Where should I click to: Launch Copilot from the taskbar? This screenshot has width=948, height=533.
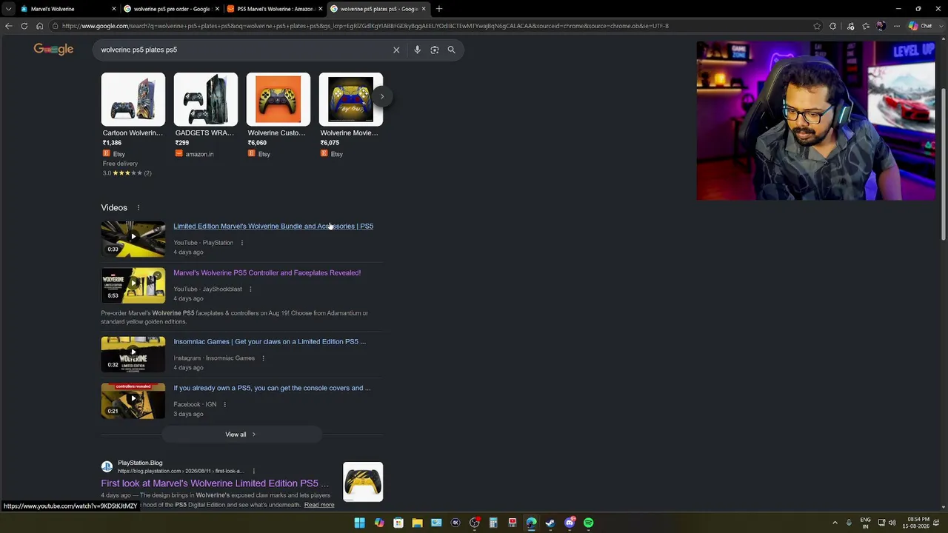379,523
